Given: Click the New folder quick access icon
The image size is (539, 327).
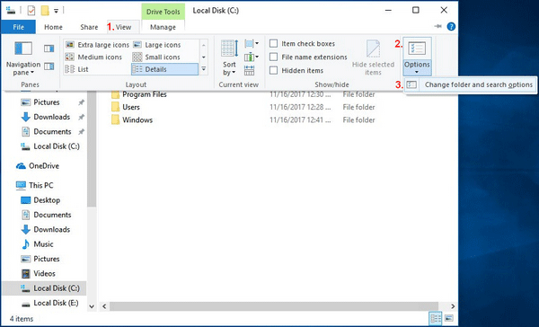Looking at the screenshot, I should coord(45,11).
